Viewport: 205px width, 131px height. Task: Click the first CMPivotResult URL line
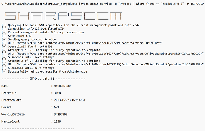pyautogui.click(x=102, y=54)
